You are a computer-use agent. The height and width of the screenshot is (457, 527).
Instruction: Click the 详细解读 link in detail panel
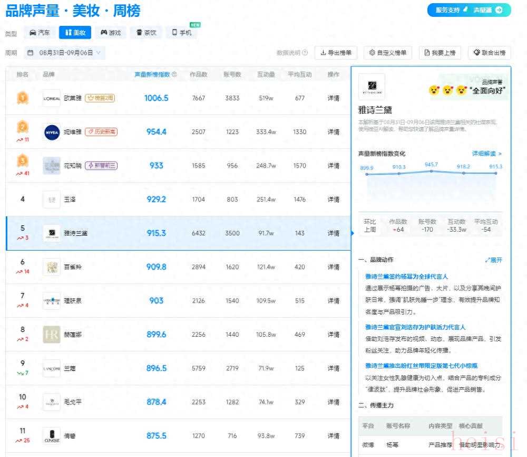(486, 154)
